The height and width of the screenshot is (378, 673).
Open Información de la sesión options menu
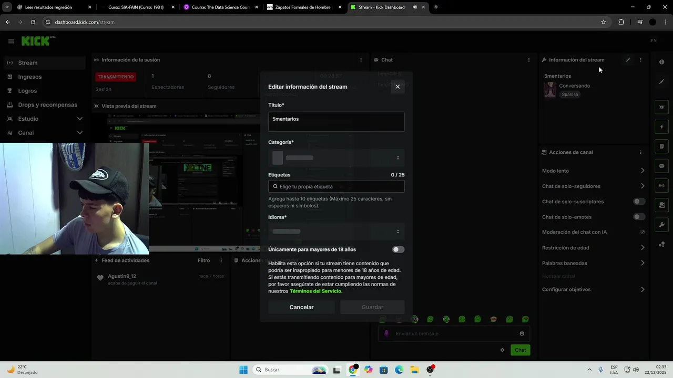(361, 60)
